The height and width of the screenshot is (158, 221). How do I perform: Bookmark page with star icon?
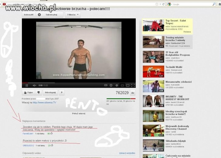click(157, 4)
